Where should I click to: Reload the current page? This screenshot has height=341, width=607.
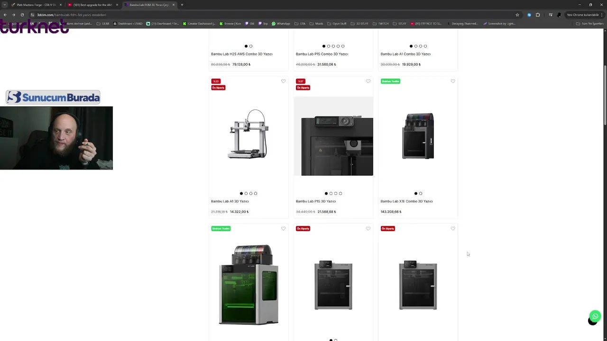[x=22, y=15]
